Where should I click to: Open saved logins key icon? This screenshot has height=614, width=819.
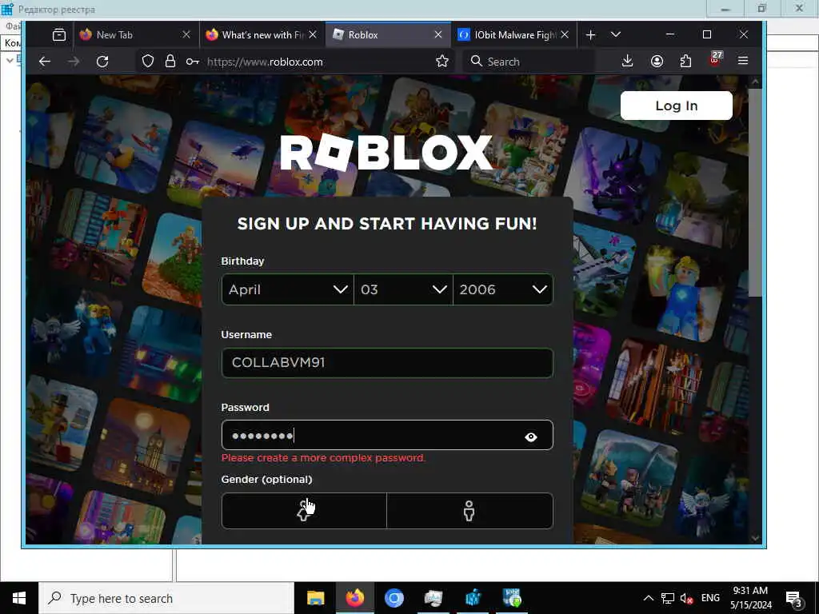[x=192, y=62]
